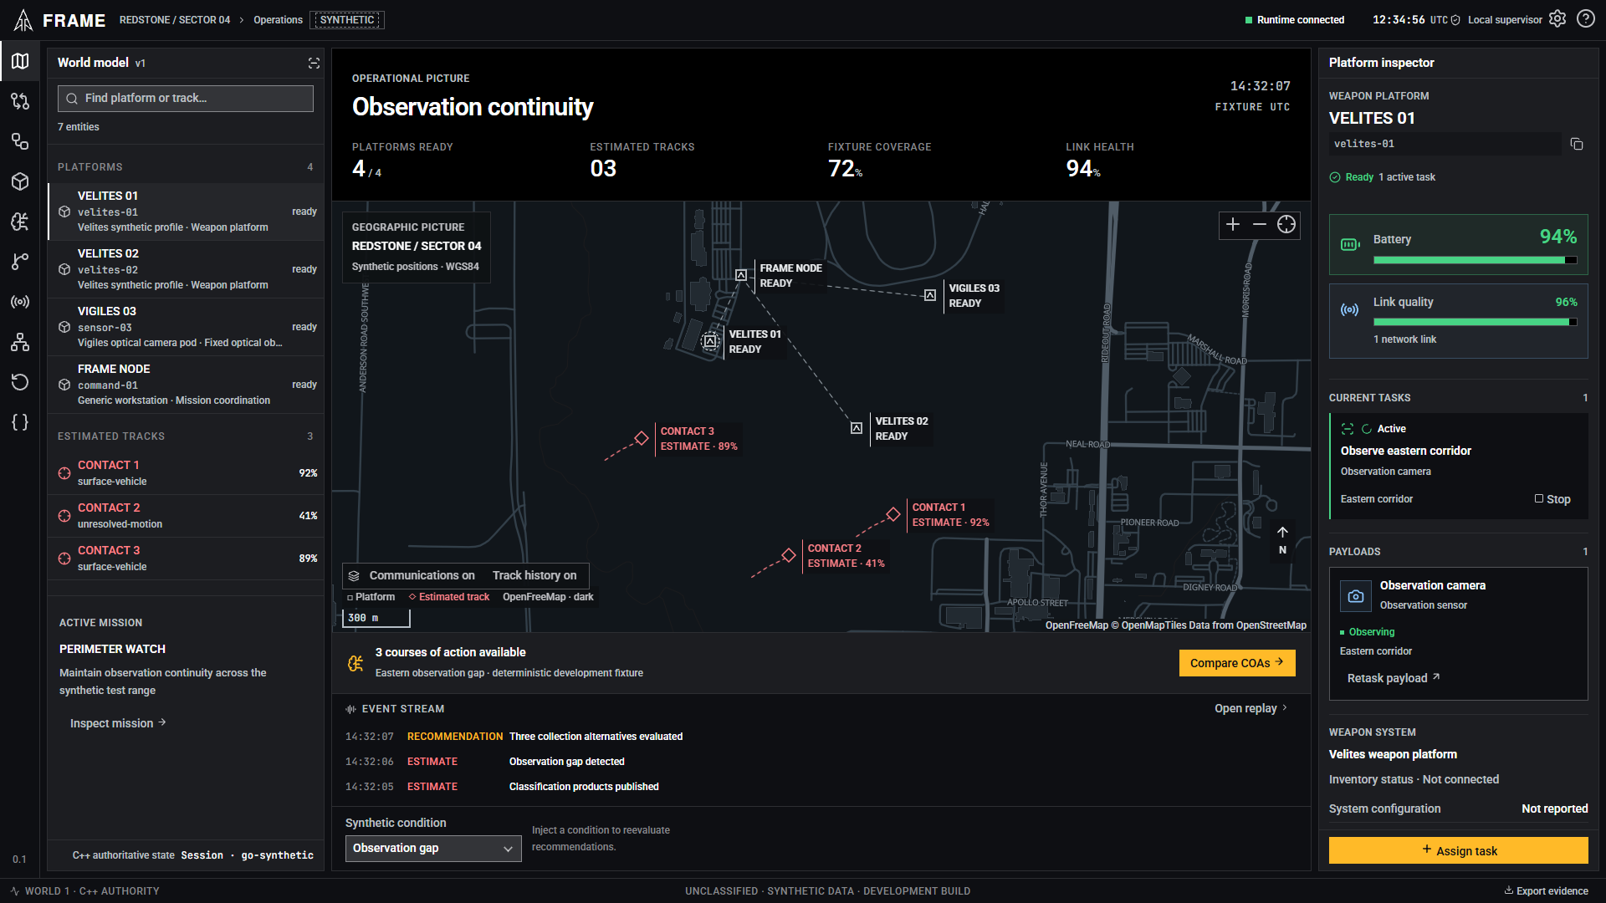This screenshot has height=903, width=1606.
Task: Select CONTACT 1 estimated track
Action: tap(186, 473)
